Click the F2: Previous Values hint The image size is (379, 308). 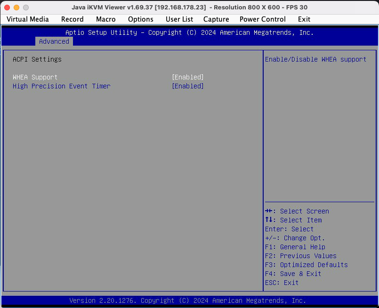click(x=301, y=256)
